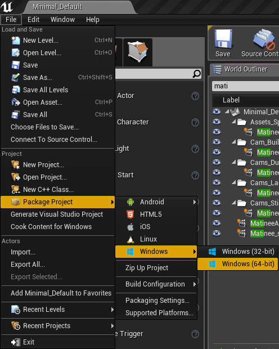Hide the Minimal_Default level row
This screenshot has height=349, width=279.
tap(217, 111)
